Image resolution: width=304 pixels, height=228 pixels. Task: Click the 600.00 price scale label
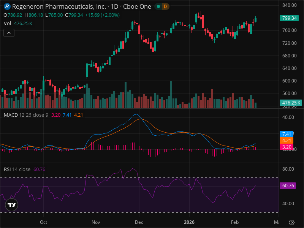(x=289, y=81)
